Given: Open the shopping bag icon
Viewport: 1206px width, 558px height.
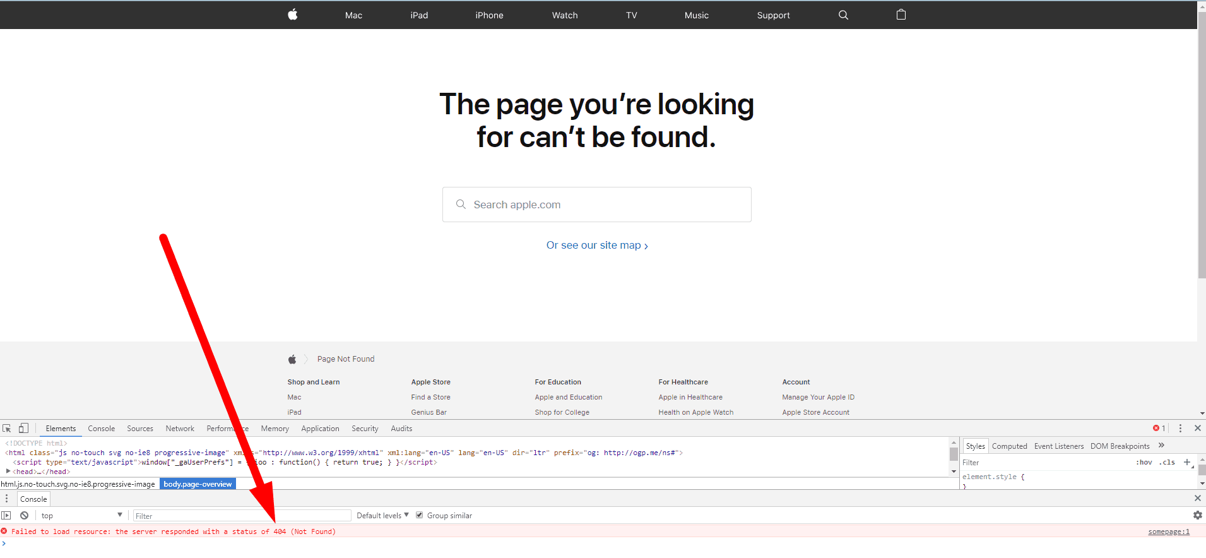Looking at the screenshot, I should click(901, 15).
